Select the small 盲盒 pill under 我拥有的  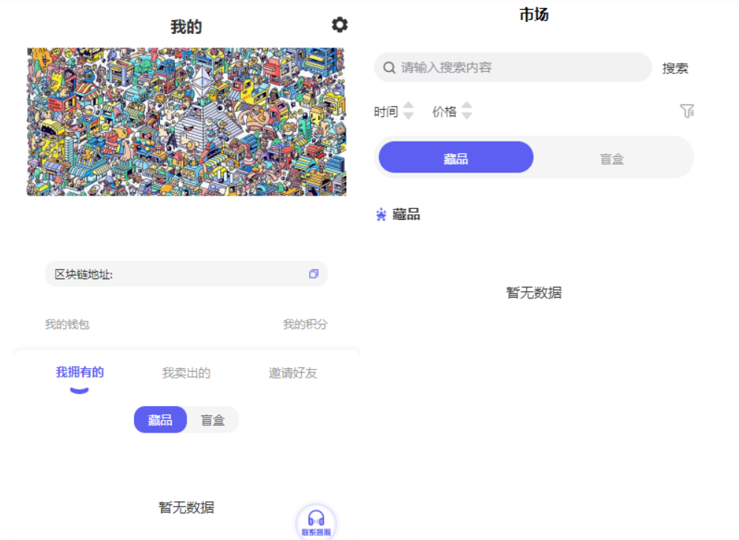click(213, 419)
